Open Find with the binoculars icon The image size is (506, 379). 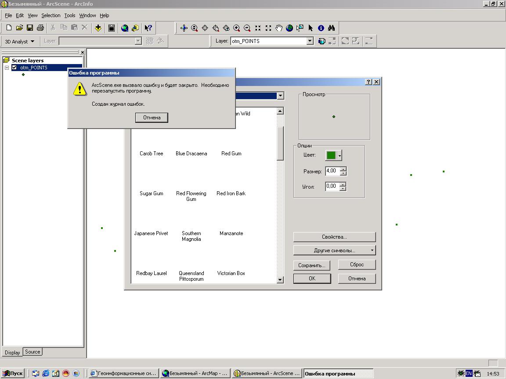[332, 28]
